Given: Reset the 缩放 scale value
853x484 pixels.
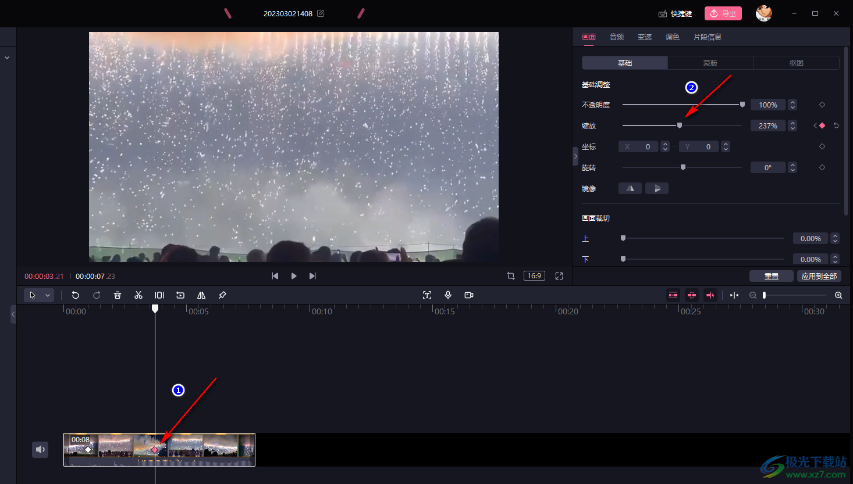Looking at the screenshot, I should tap(836, 126).
